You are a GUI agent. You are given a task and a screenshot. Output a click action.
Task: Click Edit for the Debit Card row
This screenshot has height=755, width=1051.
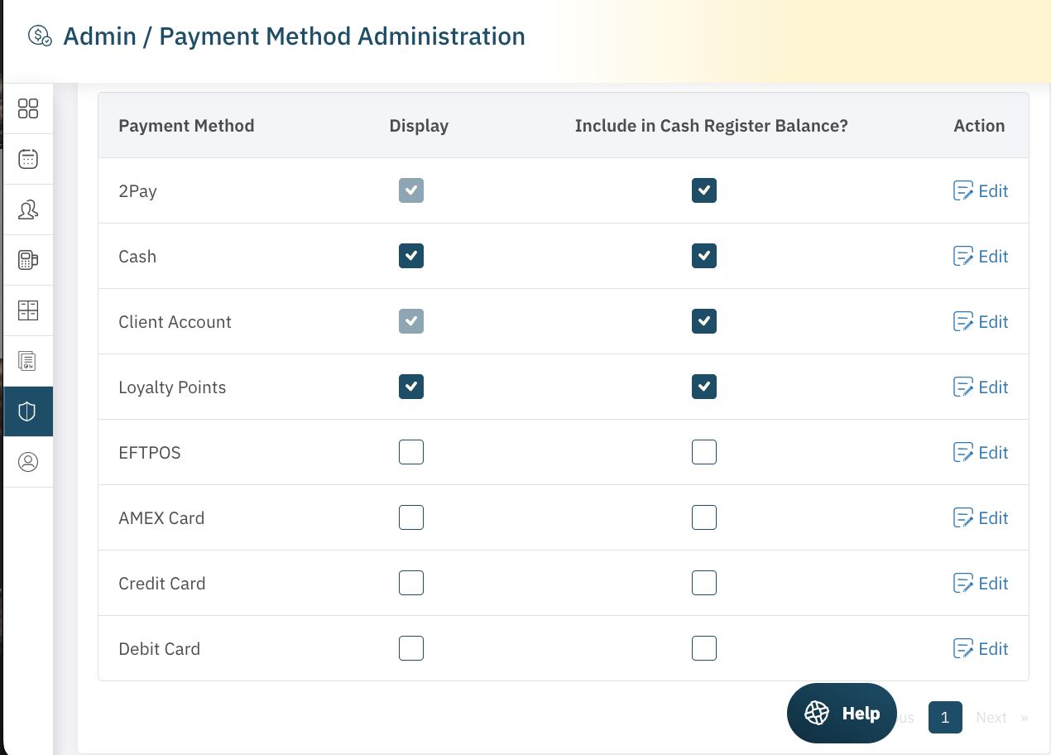click(981, 649)
